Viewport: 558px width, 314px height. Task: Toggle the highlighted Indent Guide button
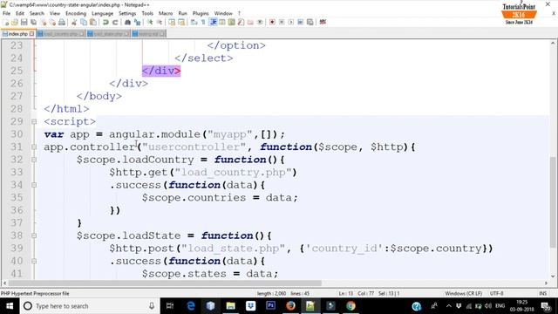[x=213, y=22]
